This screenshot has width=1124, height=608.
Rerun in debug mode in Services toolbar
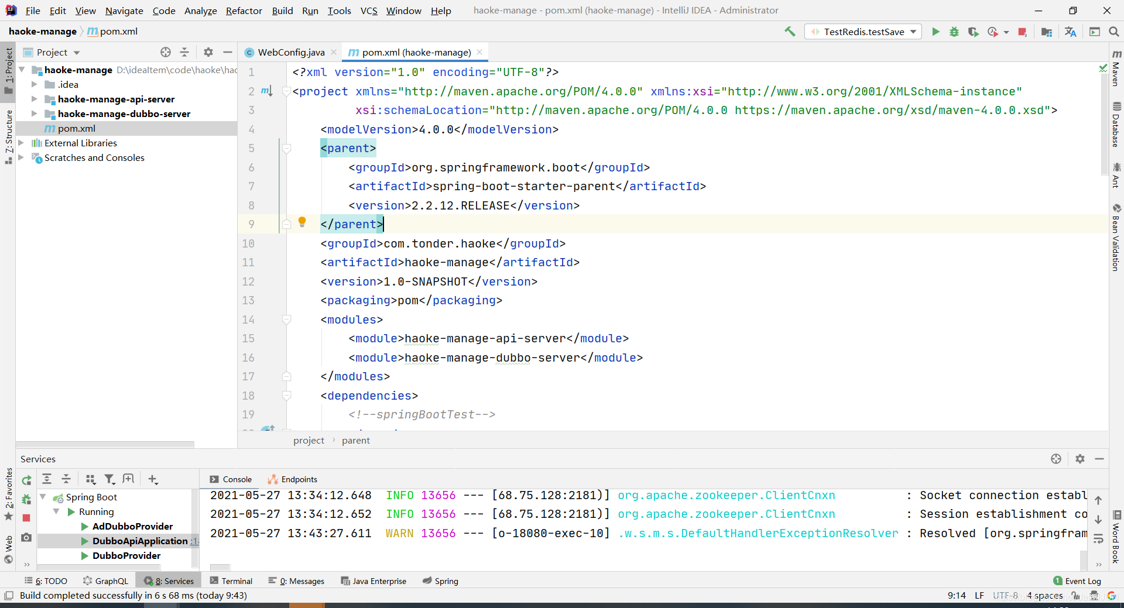pyautogui.click(x=26, y=499)
